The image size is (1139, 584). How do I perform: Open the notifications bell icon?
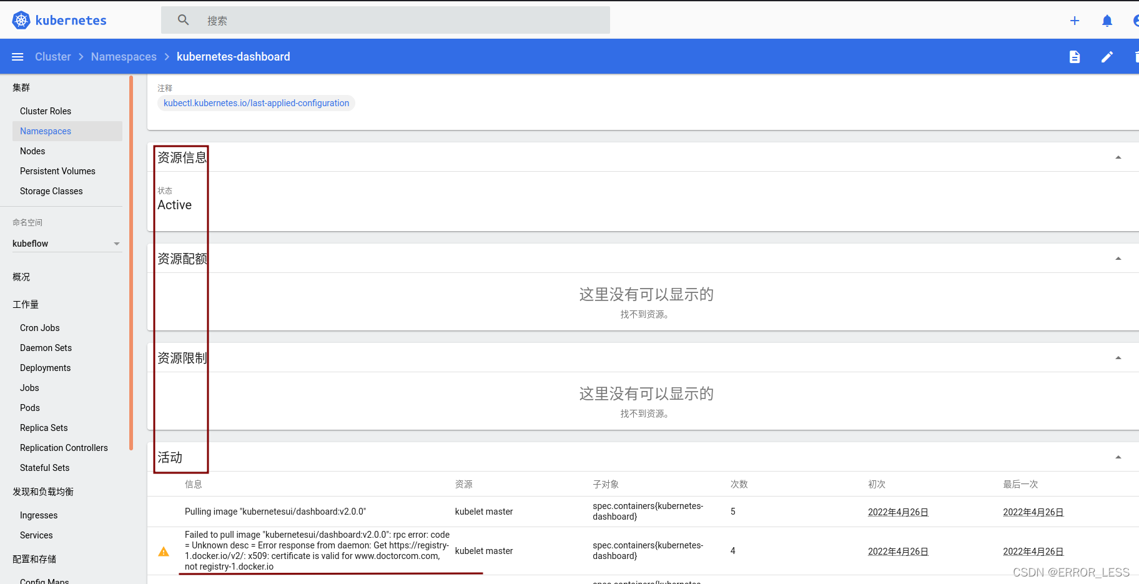pos(1107,21)
